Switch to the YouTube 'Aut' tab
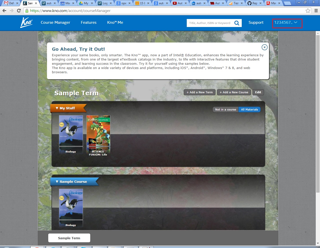The height and width of the screenshot is (248, 320). click(179, 3)
